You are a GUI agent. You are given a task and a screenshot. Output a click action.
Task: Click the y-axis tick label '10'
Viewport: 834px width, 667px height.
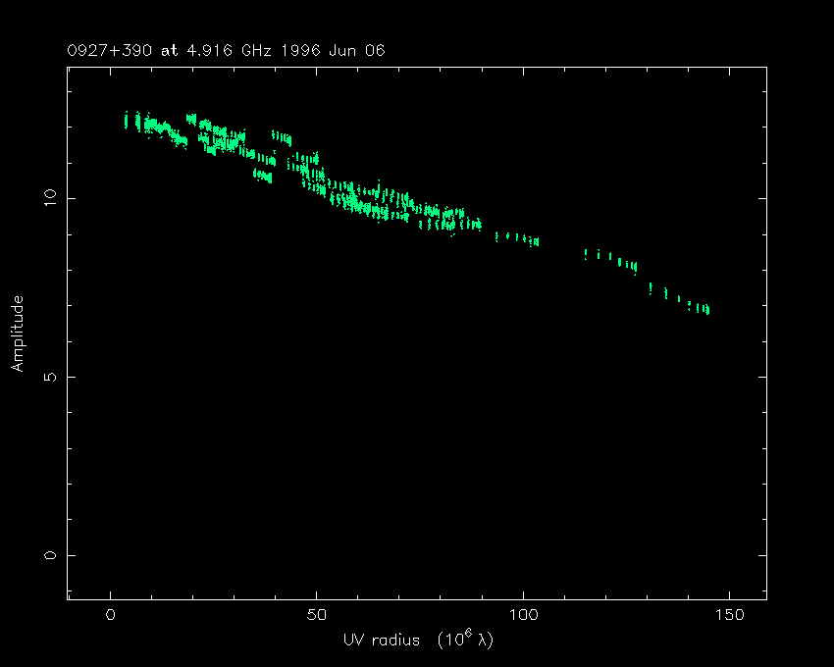click(50, 198)
